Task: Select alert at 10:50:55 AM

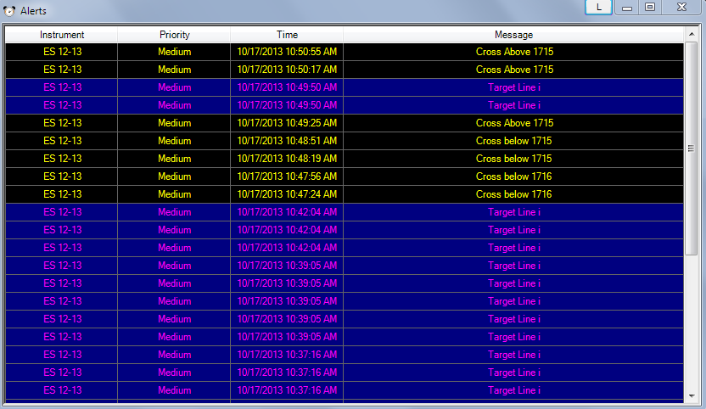Action: coord(344,52)
